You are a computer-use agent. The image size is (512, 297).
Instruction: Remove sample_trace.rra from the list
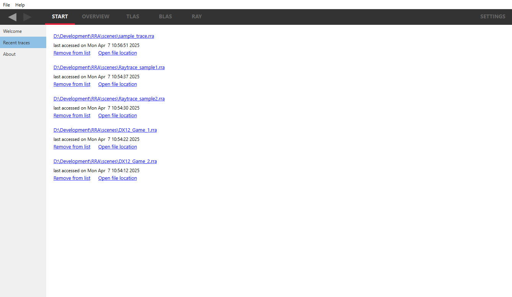tap(72, 53)
